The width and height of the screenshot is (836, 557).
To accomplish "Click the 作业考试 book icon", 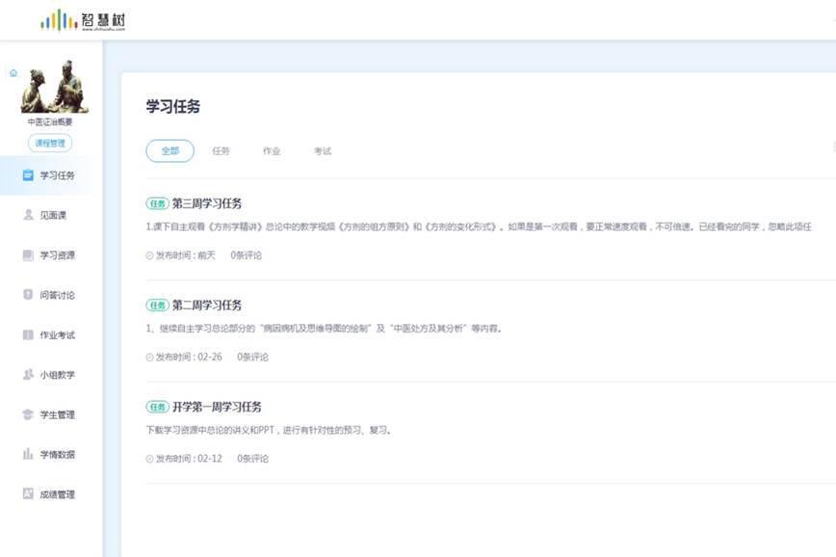I will click(28, 335).
